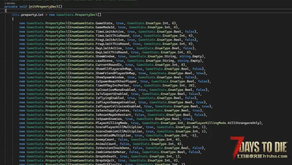This screenshot has width=292, height=165.
Task: Click FragLimitThisRound identifier
Action: [112, 44]
